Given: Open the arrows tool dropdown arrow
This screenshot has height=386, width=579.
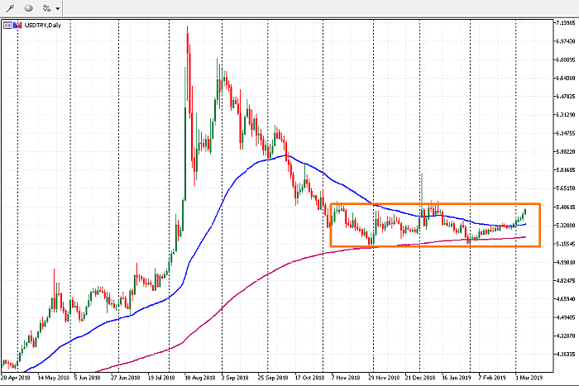Looking at the screenshot, I should point(58,8).
